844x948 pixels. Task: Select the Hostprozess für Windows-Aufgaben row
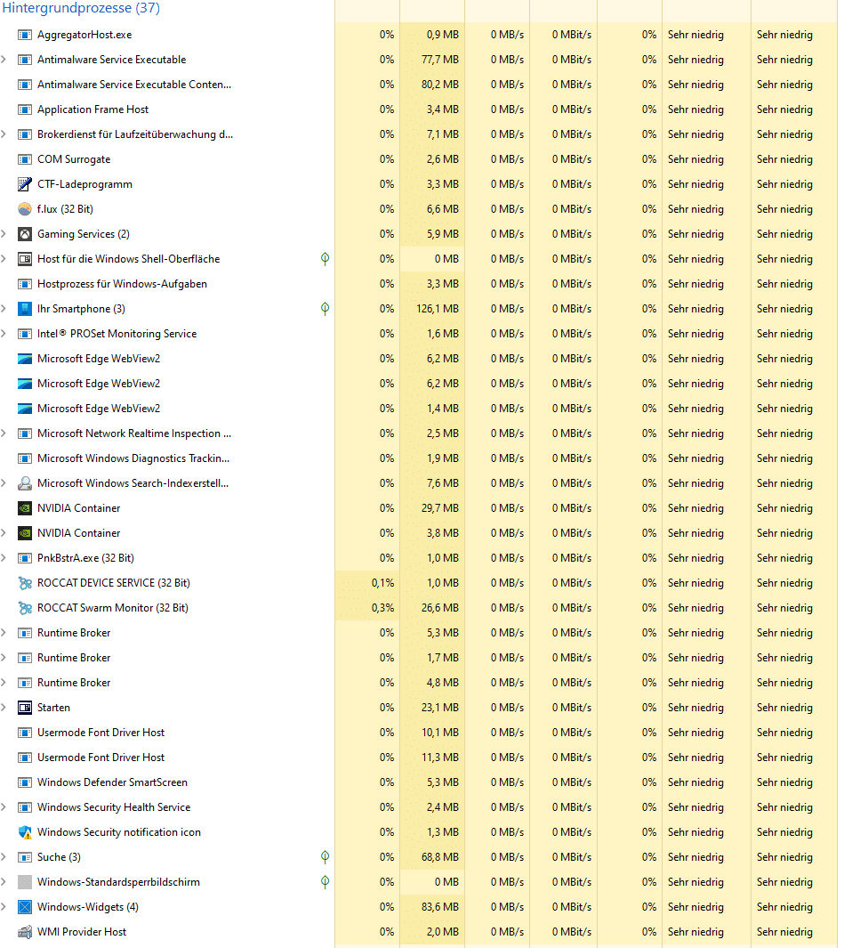419,284
